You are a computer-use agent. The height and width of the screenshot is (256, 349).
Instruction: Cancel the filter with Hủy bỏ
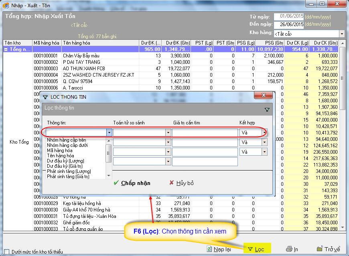pyautogui.click(x=181, y=183)
